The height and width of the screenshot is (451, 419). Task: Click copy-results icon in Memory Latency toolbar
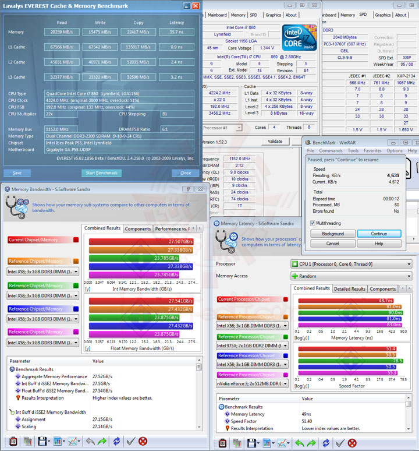pyautogui.click(x=237, y=443)
